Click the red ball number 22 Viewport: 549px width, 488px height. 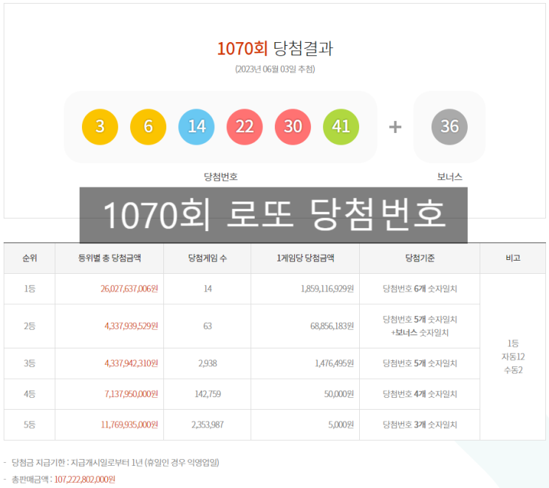pos(245,127)
